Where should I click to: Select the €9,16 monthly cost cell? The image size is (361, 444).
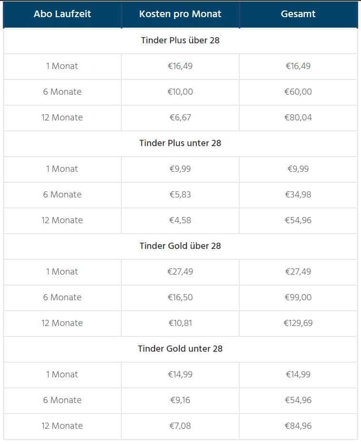point(180,400)
